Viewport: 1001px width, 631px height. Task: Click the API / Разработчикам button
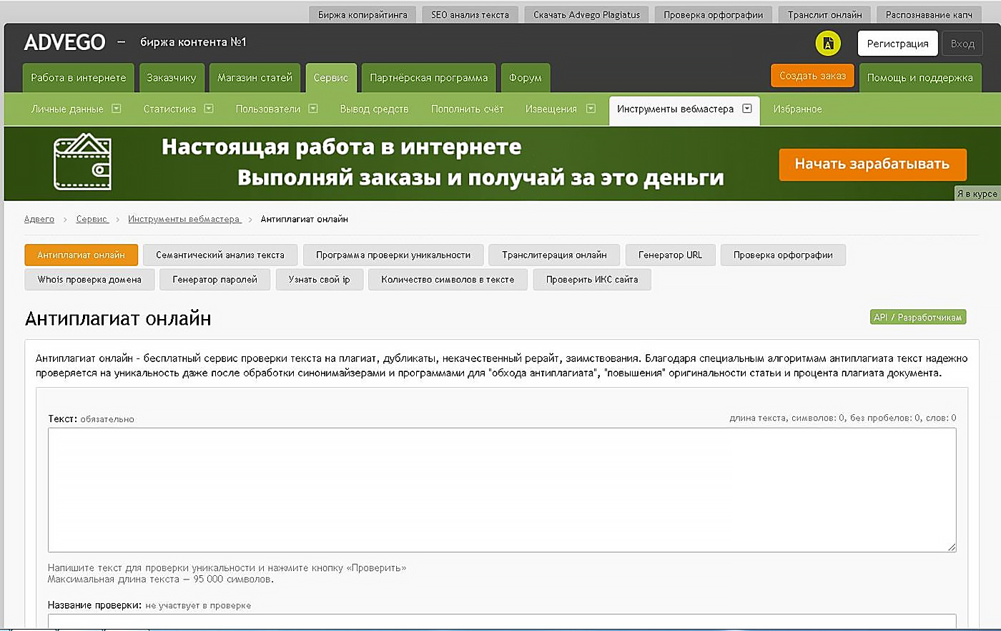(918, 317)
